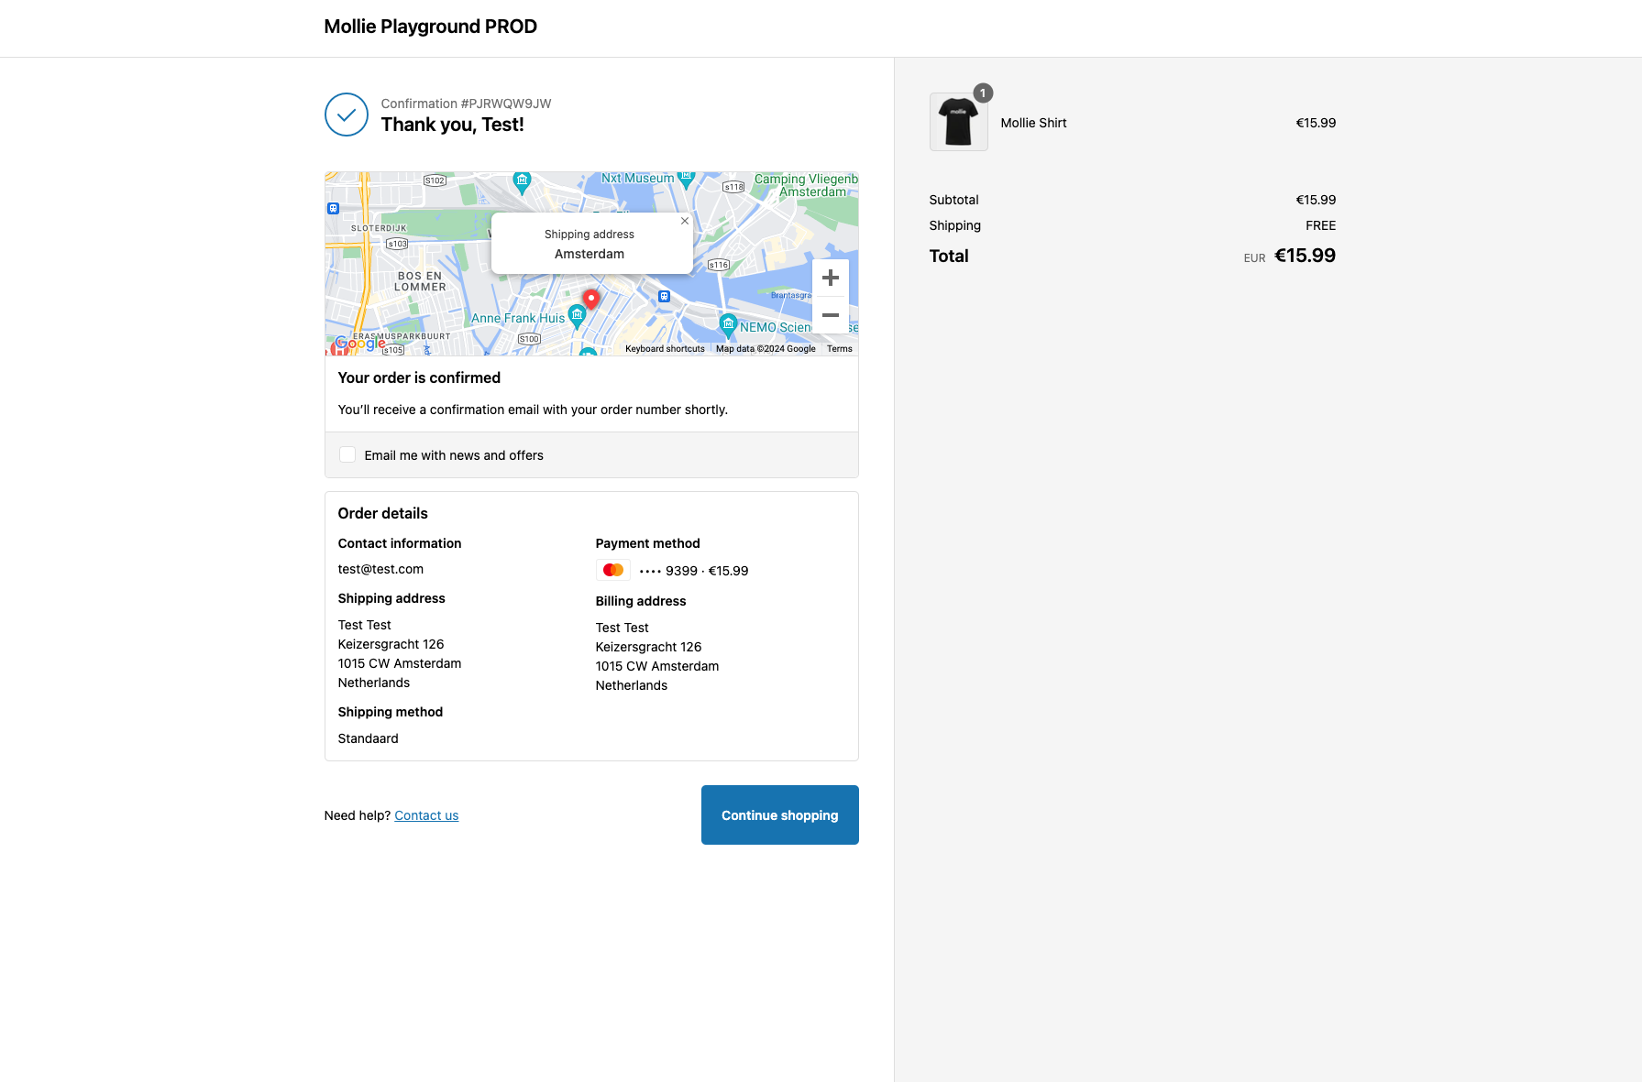Image resolution: width=1642 pixels, height=1082 pixels.
Task: Click the Nxt Museum map marker
Action: (x=686, y=179)
